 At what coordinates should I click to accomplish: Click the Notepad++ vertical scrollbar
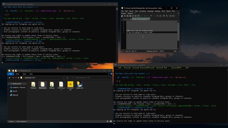(x=178, y=35)
